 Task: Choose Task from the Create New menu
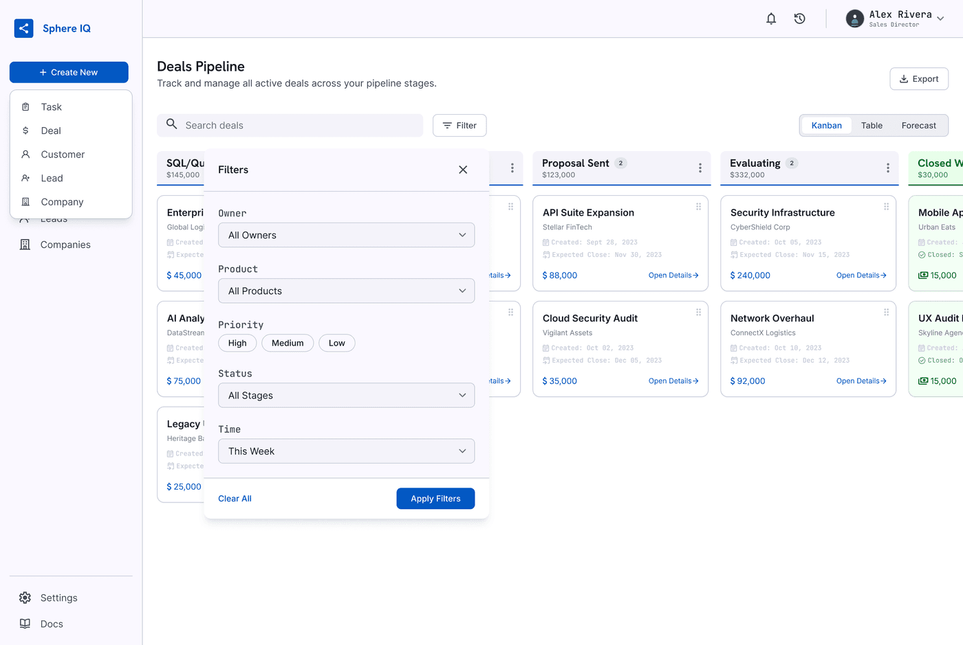point(71,107)
